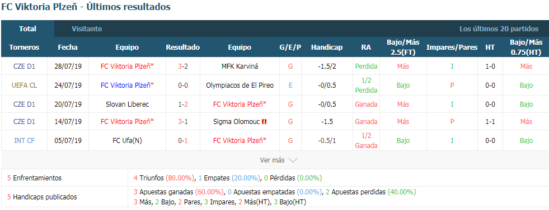549x210 pixels.
Task: Click the 1-2 score of Slovan Liberec match
Action: pos(183,104)
